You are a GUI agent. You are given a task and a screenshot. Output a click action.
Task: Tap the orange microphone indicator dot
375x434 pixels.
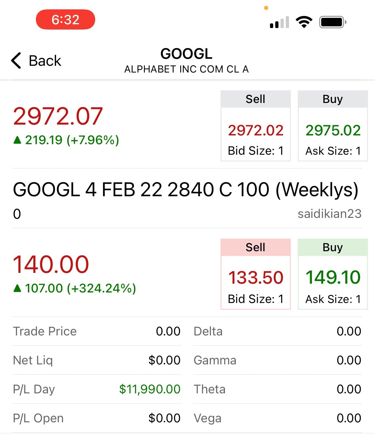[x=266, y=8]
